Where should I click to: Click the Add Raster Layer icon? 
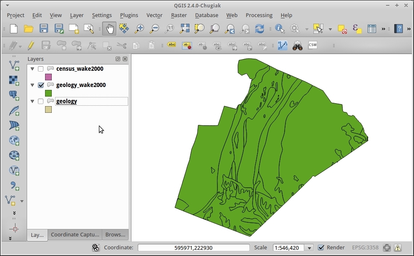point(14,80)
